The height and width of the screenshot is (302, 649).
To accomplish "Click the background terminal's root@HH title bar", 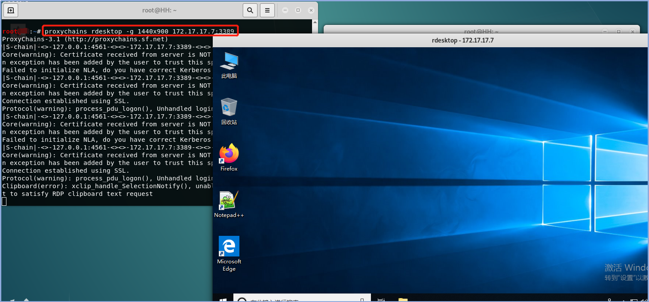I will 481,32.
